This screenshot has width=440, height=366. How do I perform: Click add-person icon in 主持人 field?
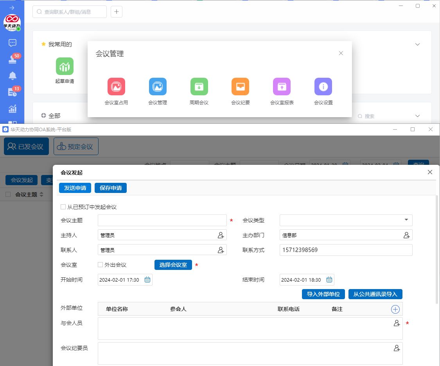point(221,235)
